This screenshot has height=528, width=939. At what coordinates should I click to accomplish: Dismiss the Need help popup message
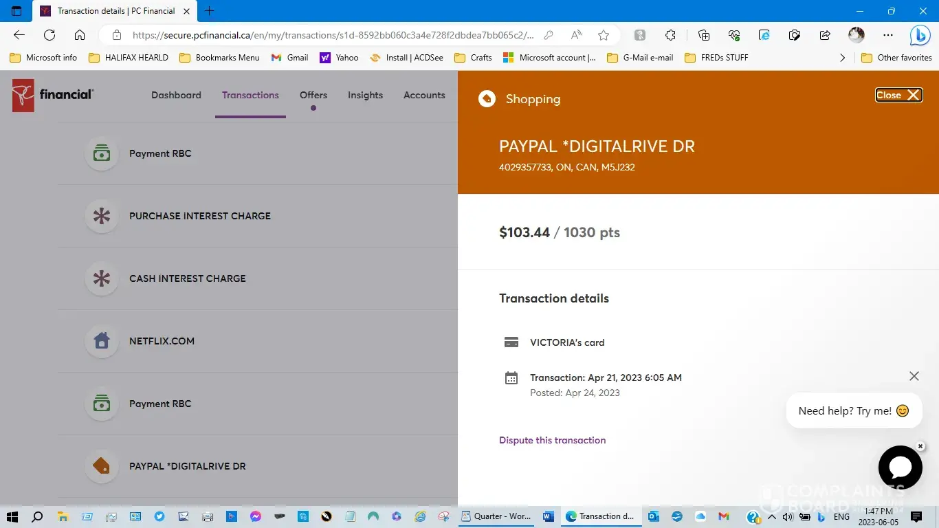(914, 376)
